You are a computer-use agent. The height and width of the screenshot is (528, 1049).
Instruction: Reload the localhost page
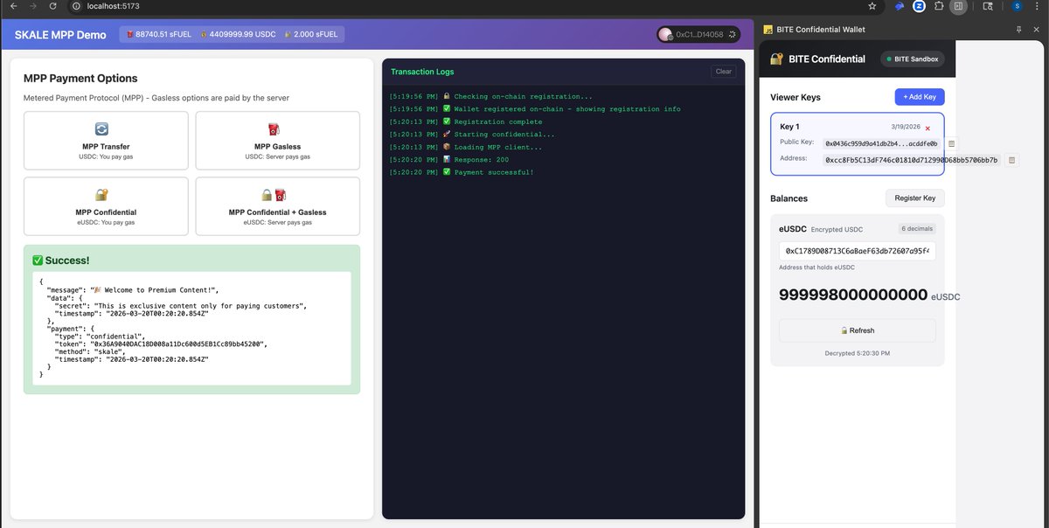pyautogui.click(x=53, y=6)
